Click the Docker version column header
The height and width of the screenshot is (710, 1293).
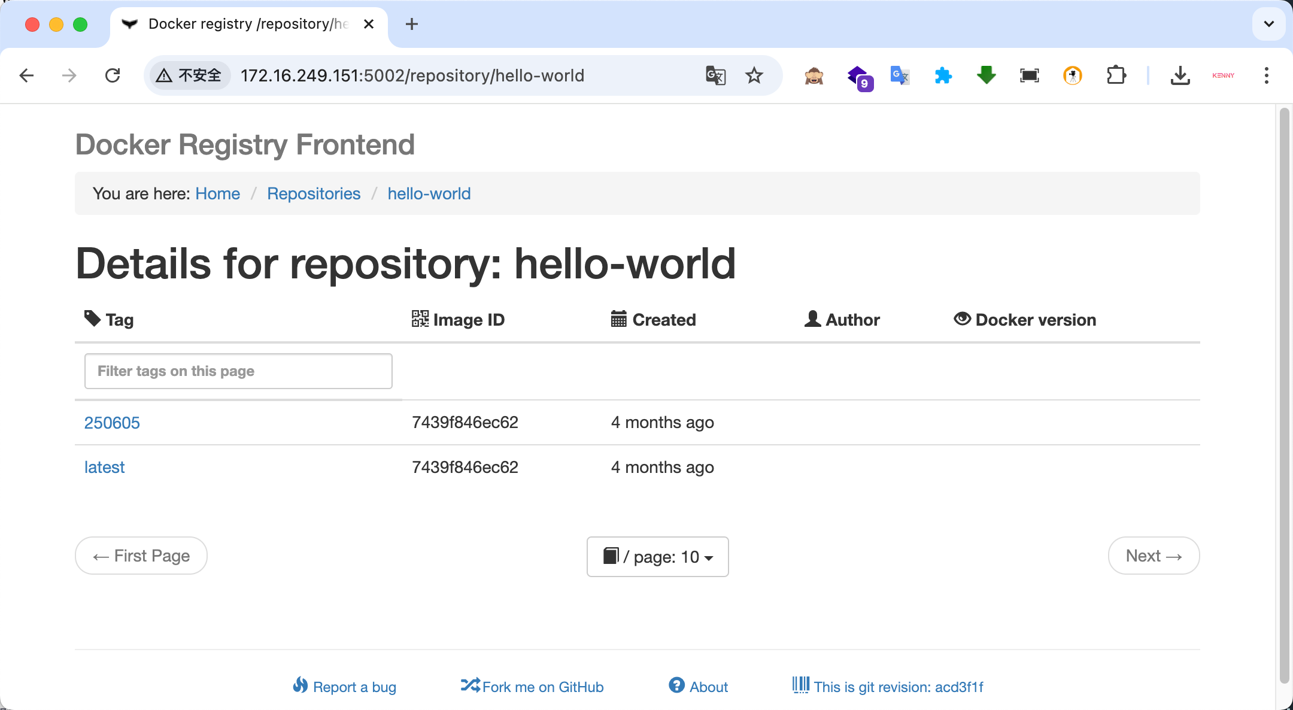coord(1025,320)
